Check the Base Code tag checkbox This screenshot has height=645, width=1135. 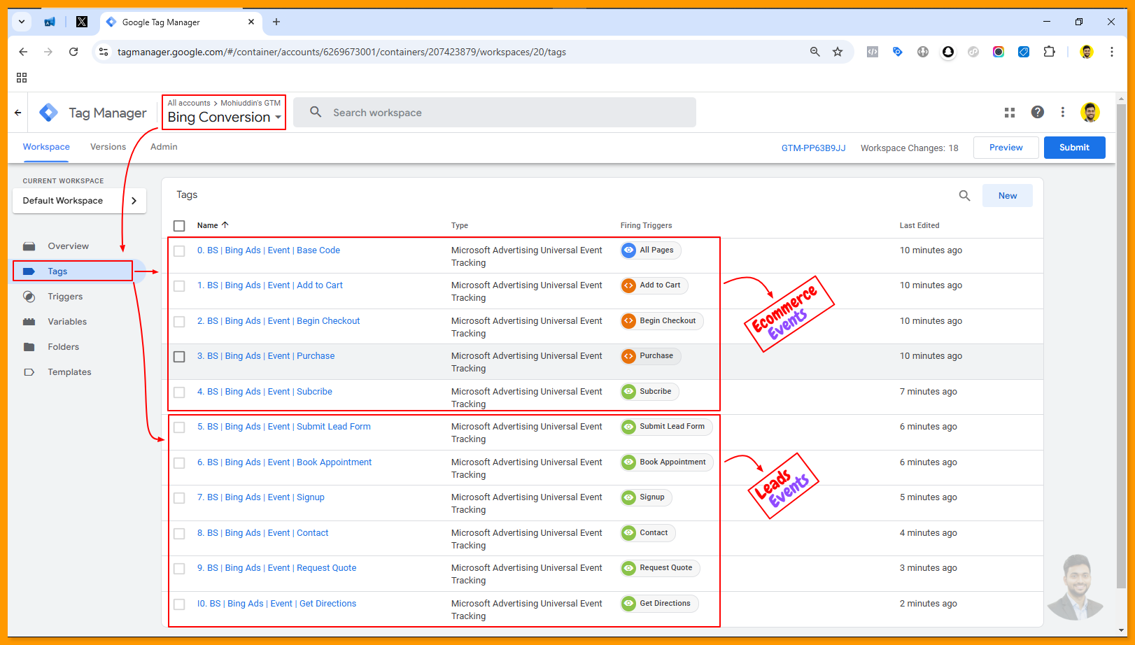pos(179,250)
